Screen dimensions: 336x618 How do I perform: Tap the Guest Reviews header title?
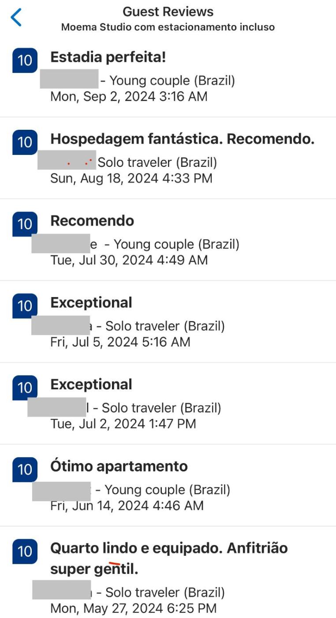point(168,11)
